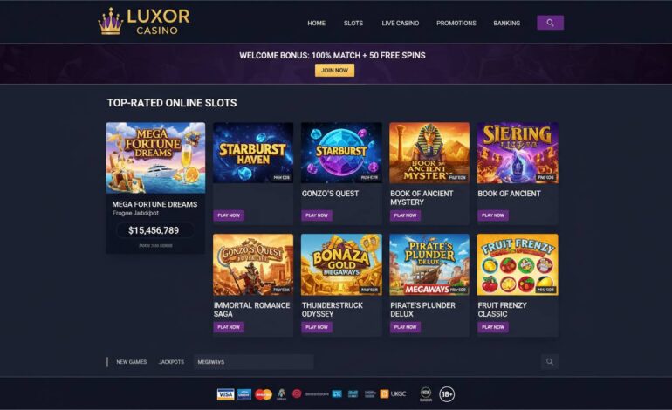672x410 pixels.
Task: Click the 18+ age restriction badge
Action: point(447,394)
